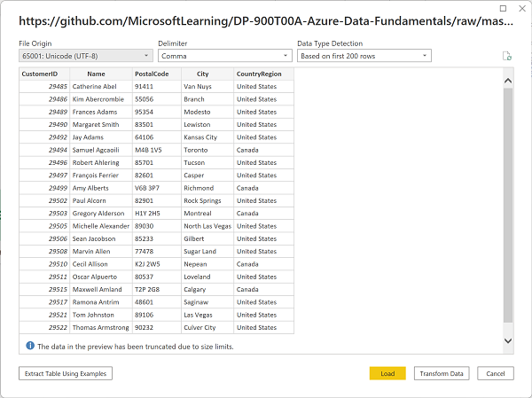Click customer ID 29522
The width and height of the screenshot is (532, 398).
tap(44, 327)
